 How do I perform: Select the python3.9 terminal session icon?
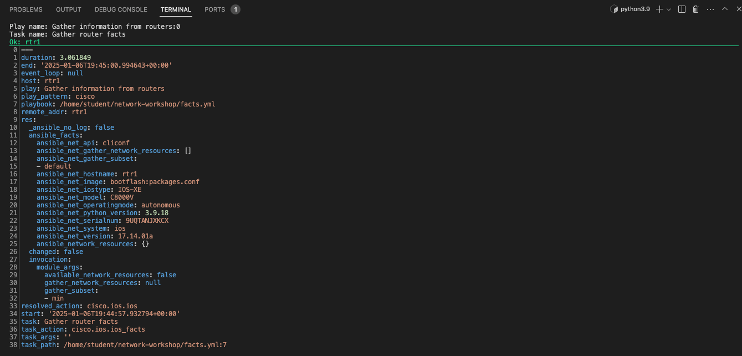point(615,9)
